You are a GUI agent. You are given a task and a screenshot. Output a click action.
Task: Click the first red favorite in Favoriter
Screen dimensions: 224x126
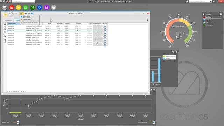click(212, 17)
